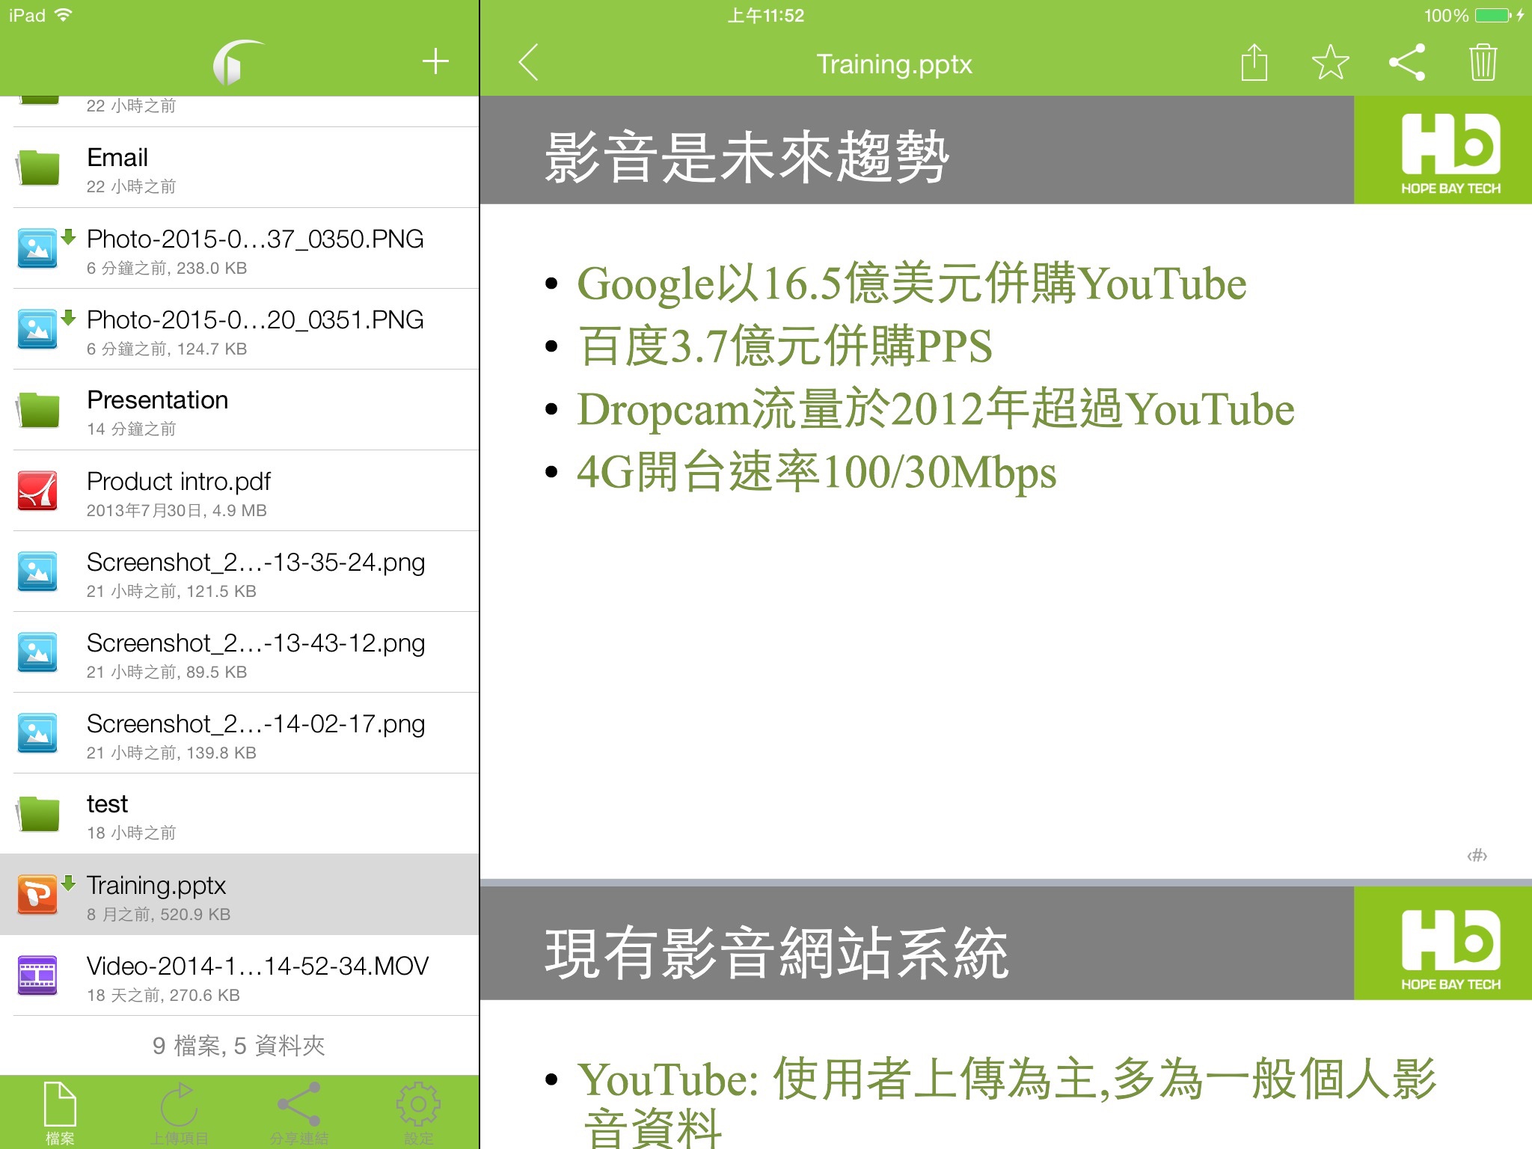Tap bullet about Dropcam traffic 2012
The width and height of the screenshot is (1532, 1149).
935,408
